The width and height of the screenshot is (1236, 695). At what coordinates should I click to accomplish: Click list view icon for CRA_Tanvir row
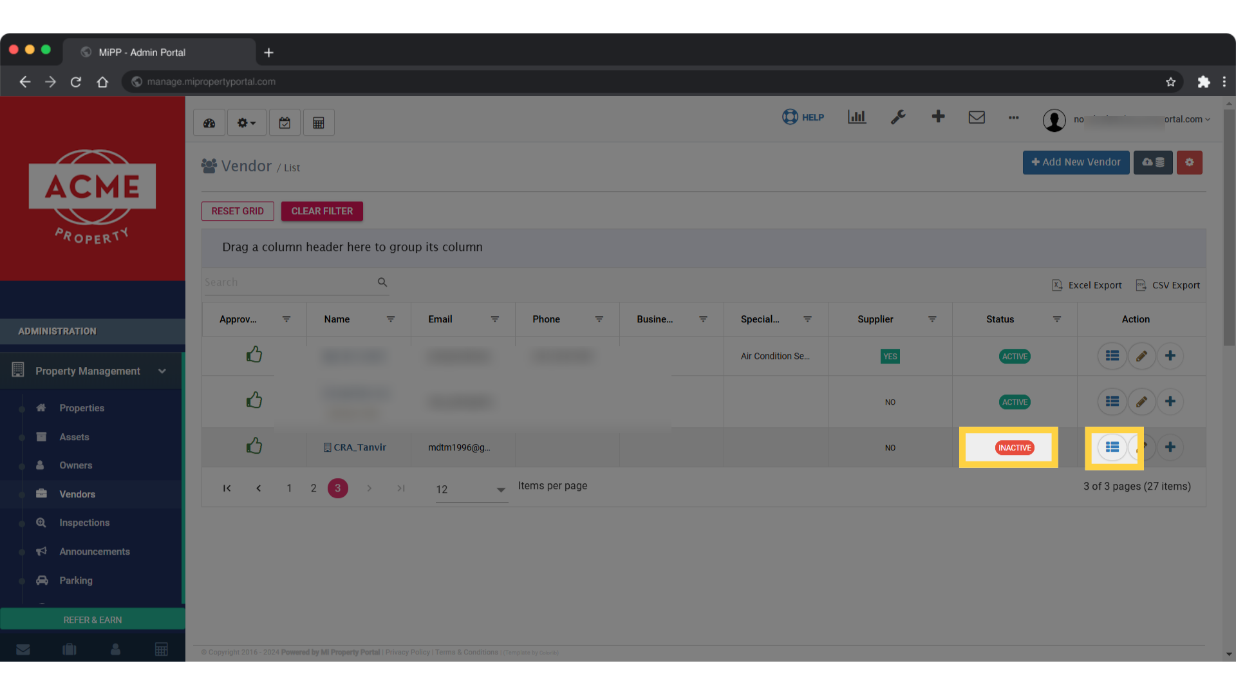[1112, 447]
